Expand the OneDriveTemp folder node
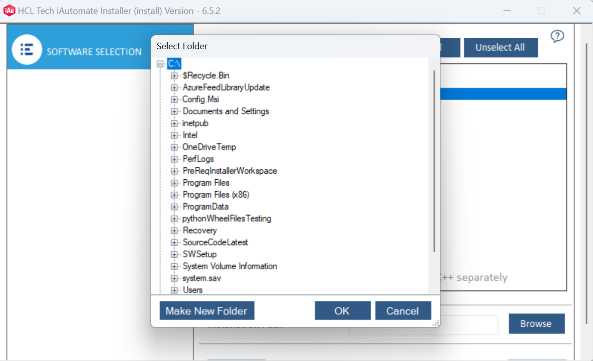This screenshot has width=593, height=361. 174,147
